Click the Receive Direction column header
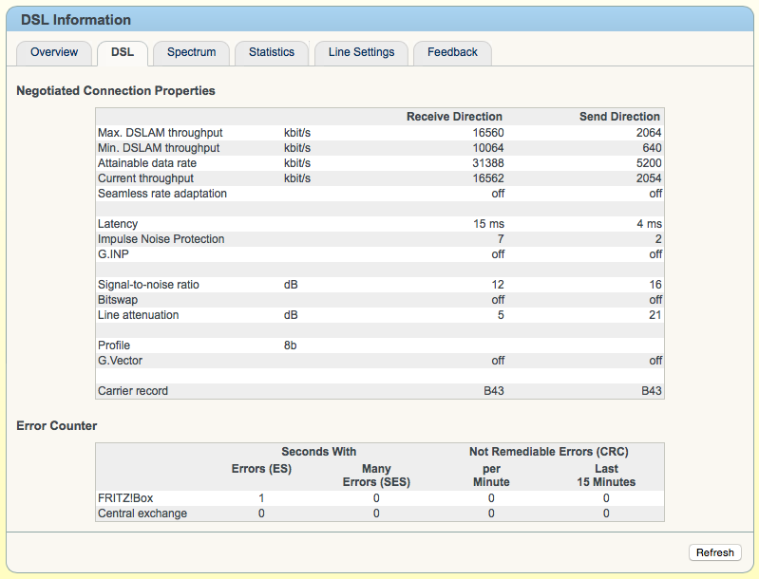This screenshot has width=759, height=579. [454, 117]
